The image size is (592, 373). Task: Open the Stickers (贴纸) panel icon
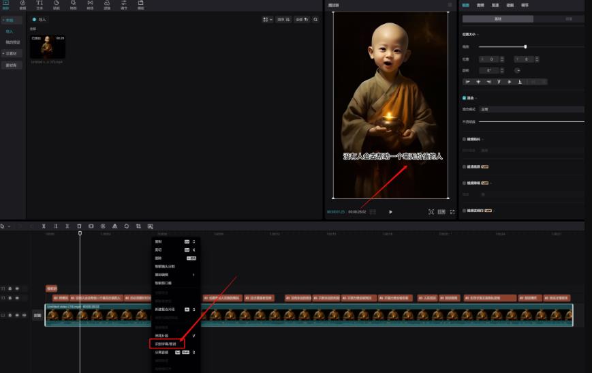tap(56, 5)
